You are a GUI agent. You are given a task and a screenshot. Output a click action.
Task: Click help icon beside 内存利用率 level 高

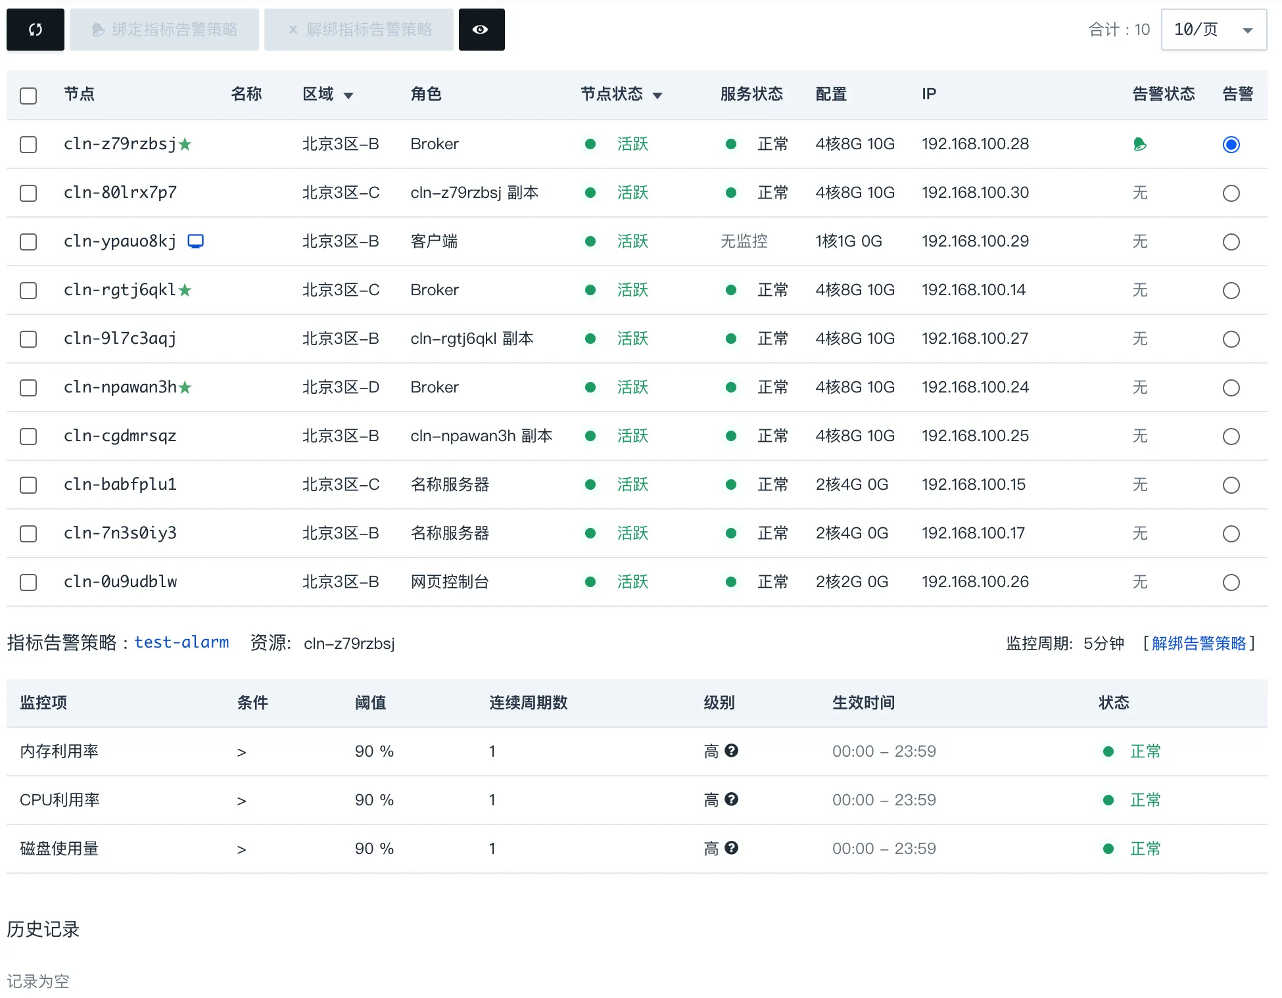point(732,751)
